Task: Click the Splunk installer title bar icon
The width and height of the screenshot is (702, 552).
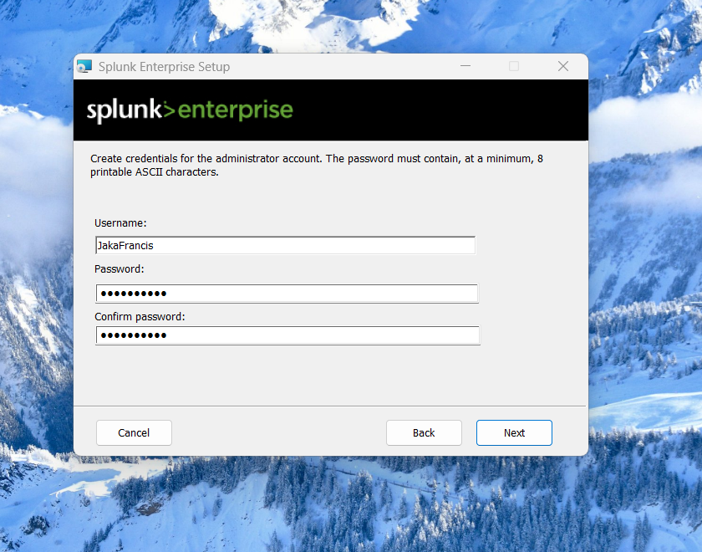Action: click(84, 66)
